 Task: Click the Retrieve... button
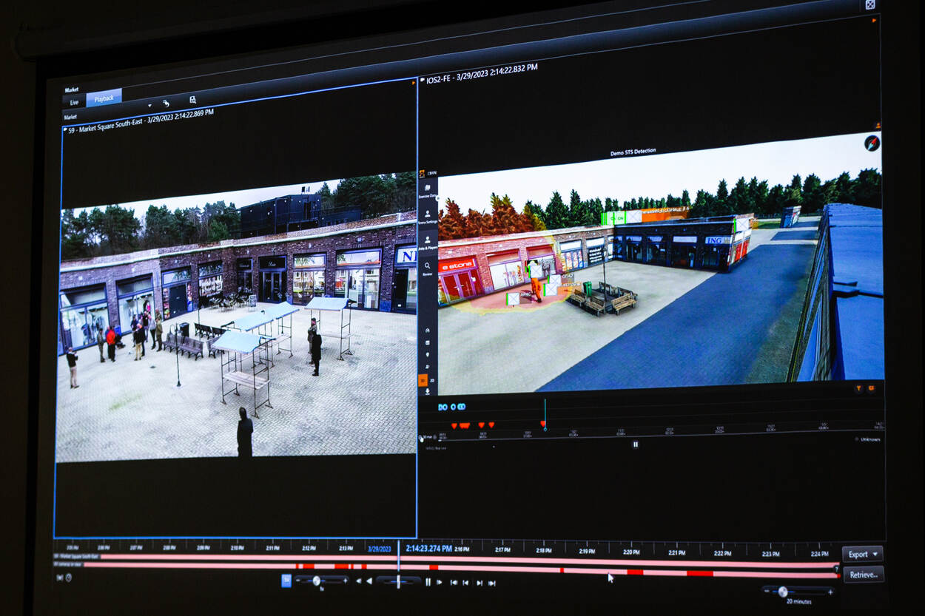[863, 574]
